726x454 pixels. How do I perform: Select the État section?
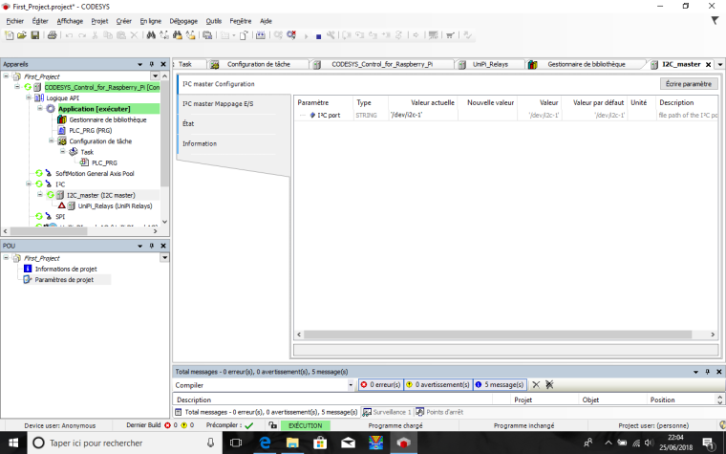pyautogui.click(x=188, y=123)
